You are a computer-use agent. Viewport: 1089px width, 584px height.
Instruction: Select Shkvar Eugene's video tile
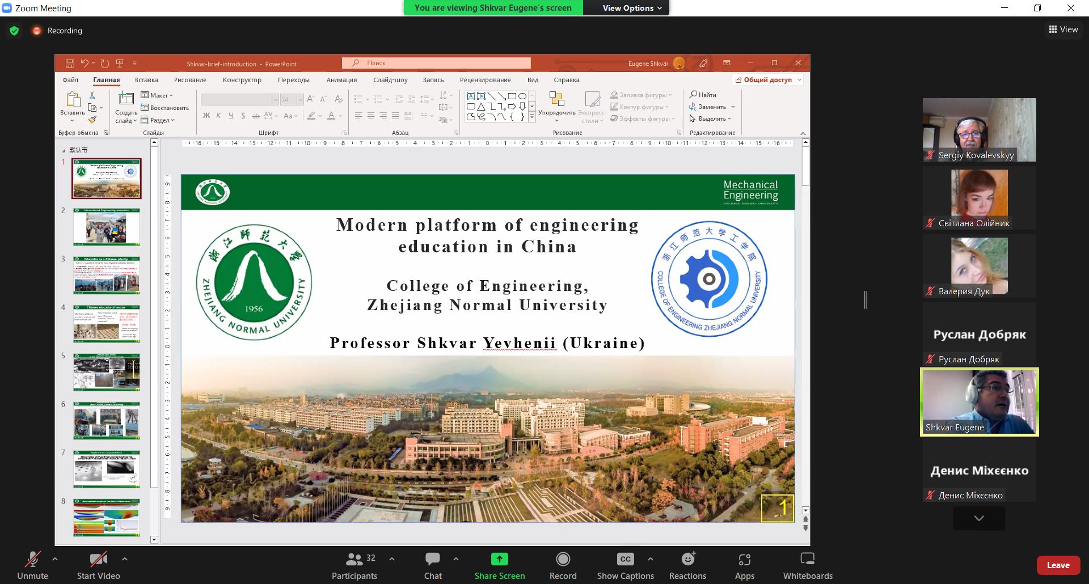979,402
